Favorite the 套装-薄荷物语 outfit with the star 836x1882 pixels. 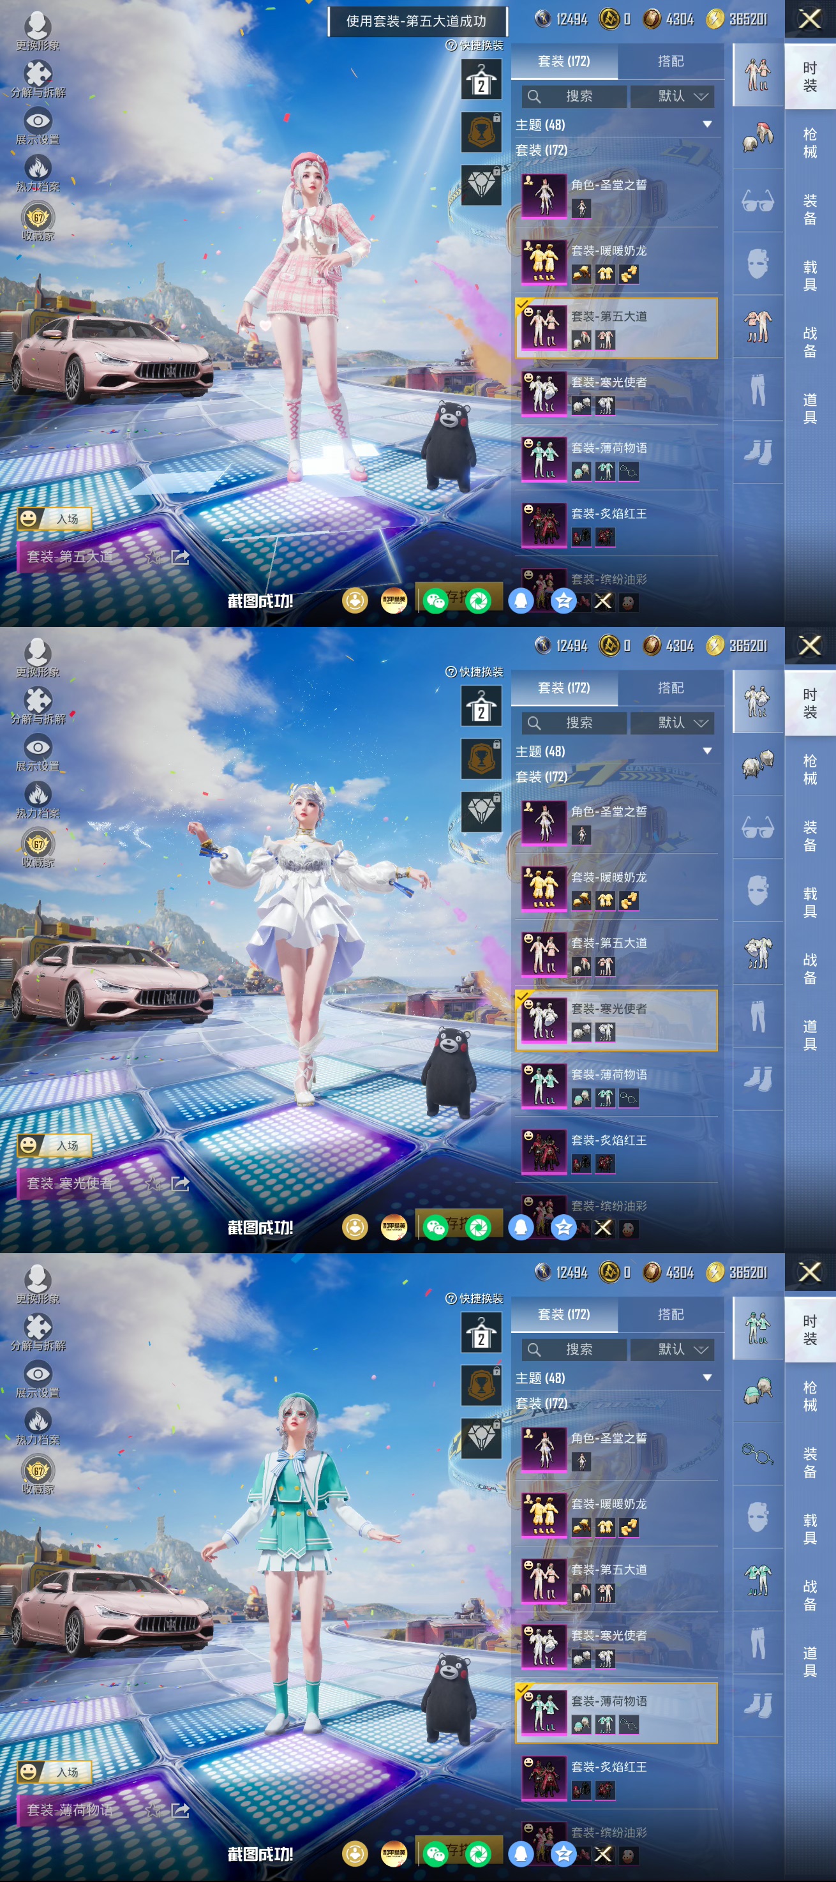152,1810
